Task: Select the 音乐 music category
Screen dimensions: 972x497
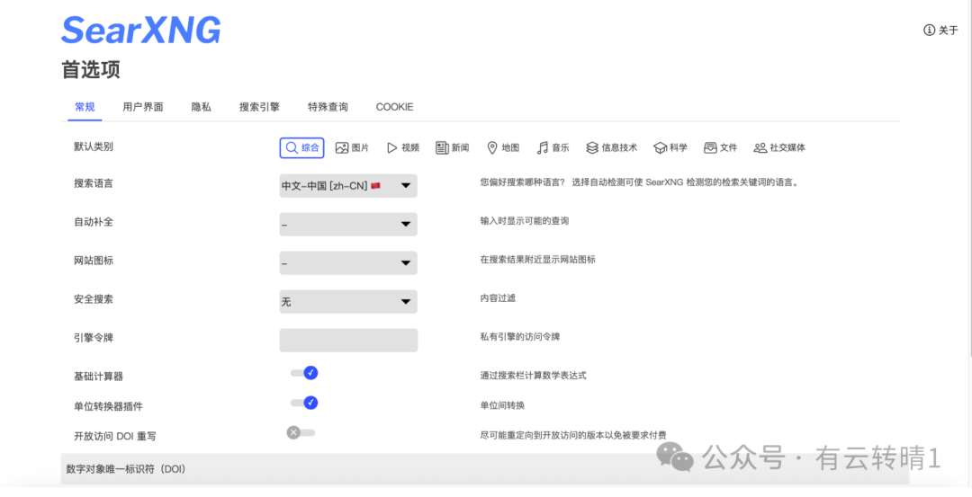Action: point(553,148)
